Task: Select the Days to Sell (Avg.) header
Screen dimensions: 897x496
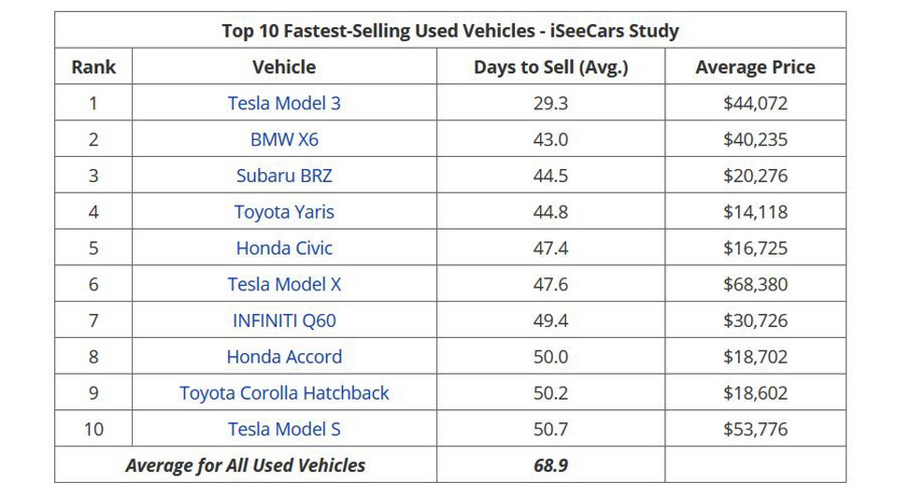Action: pyautogui.click(x=550, y=67)
